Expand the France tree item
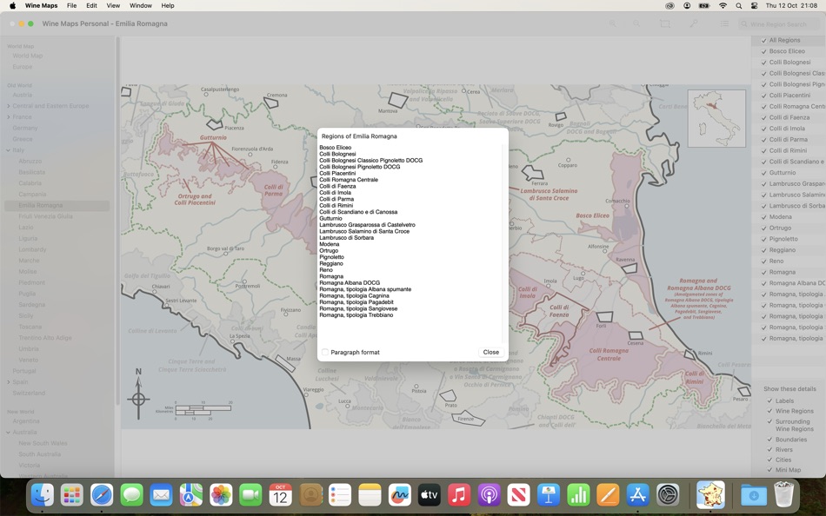The height and width of the screenshot is (516, 826). tap(9, 117)
